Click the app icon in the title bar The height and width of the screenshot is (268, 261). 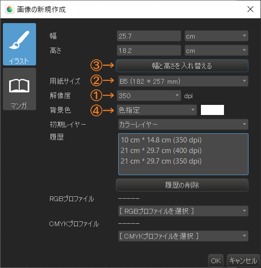click(10, 9)
